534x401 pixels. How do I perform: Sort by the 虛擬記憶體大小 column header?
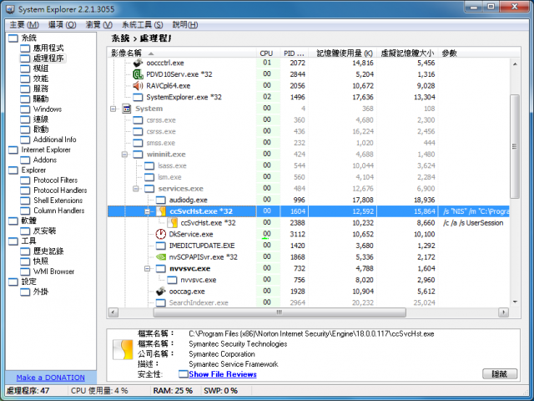[407, 53]
